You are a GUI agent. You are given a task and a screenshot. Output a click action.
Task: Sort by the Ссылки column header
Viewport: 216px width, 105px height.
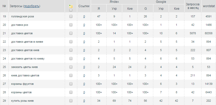pos(84,6)
